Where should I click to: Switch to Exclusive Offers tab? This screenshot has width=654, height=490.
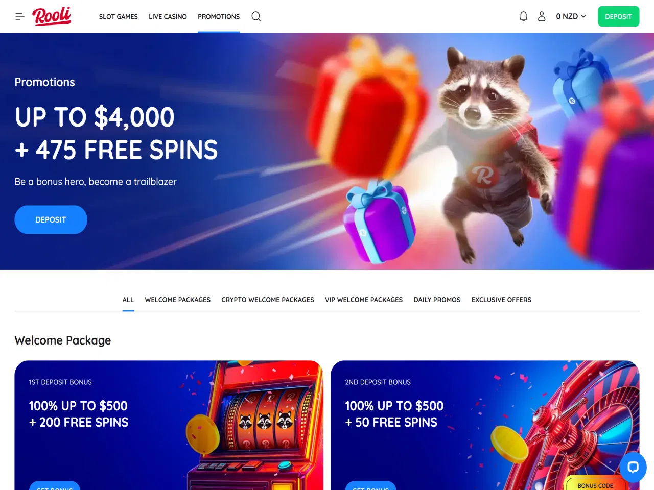501,300
